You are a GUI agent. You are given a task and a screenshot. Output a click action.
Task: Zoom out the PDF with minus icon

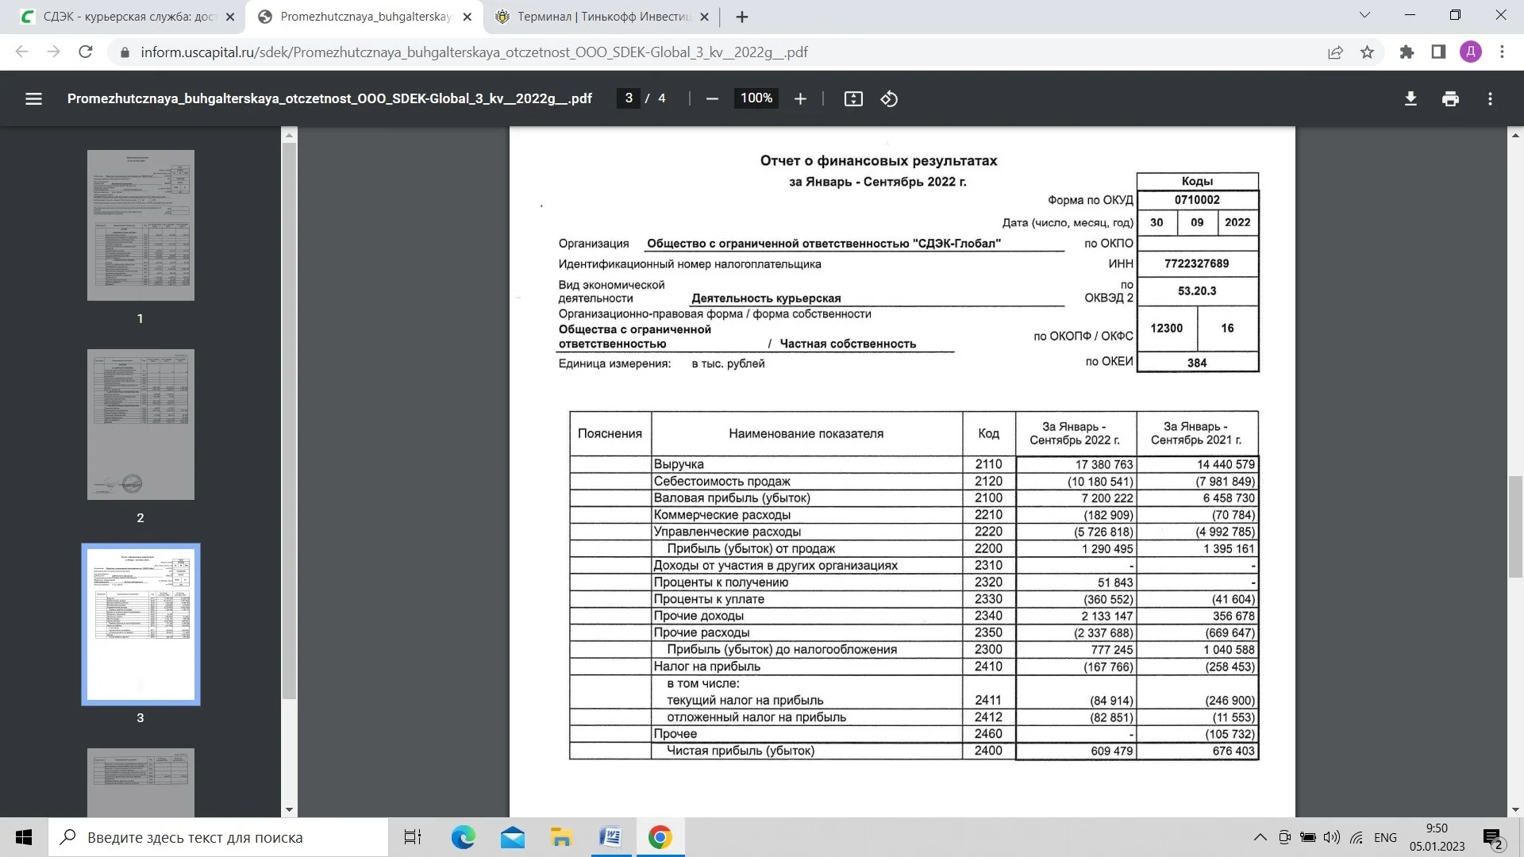tap(712, 98)
